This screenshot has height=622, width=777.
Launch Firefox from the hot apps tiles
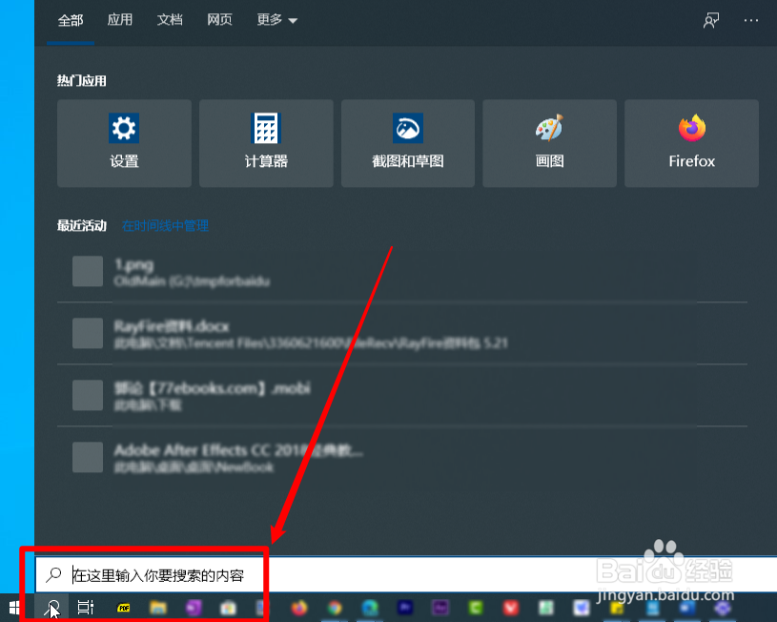click(x=690, y=143)
